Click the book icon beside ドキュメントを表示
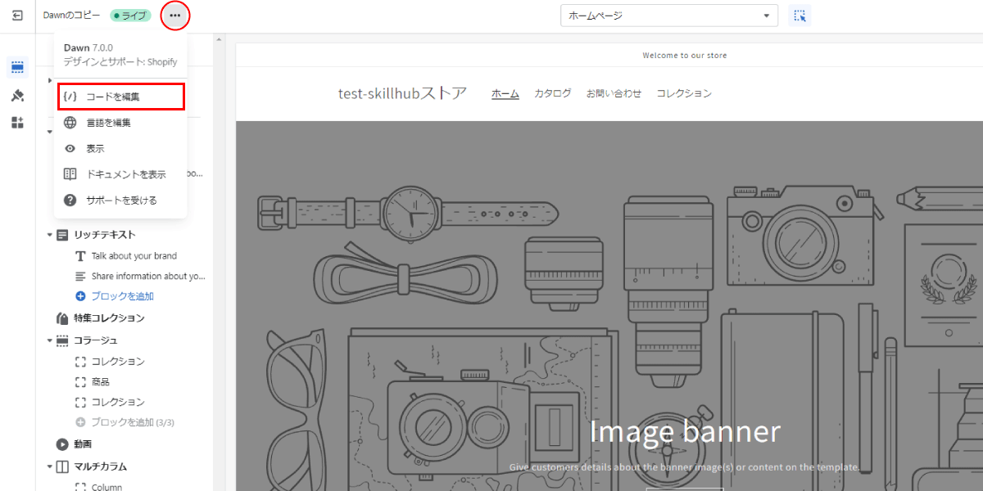The width and height of the screenshot is (983, 491). pyautogui.click(x=70, y=174)
